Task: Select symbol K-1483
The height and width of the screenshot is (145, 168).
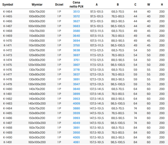Action: click(8, 104)
